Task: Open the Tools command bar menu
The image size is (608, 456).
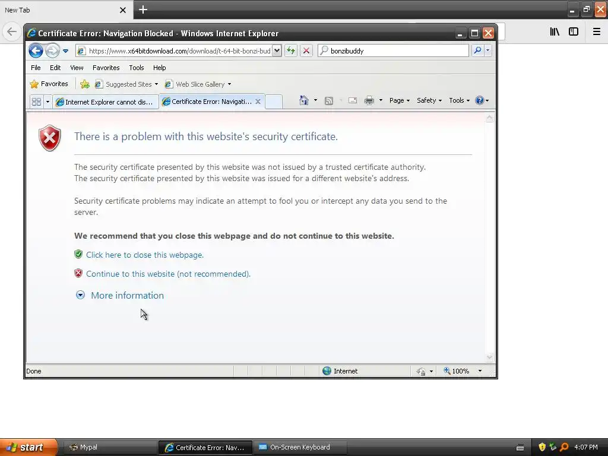Action: tap(459, 100)
